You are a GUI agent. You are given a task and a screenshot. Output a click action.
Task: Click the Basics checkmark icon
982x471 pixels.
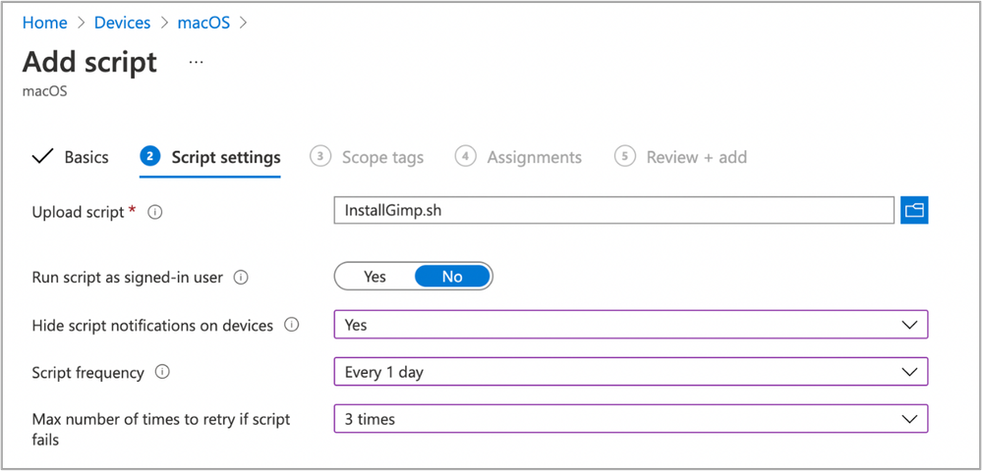coord(42,157)
